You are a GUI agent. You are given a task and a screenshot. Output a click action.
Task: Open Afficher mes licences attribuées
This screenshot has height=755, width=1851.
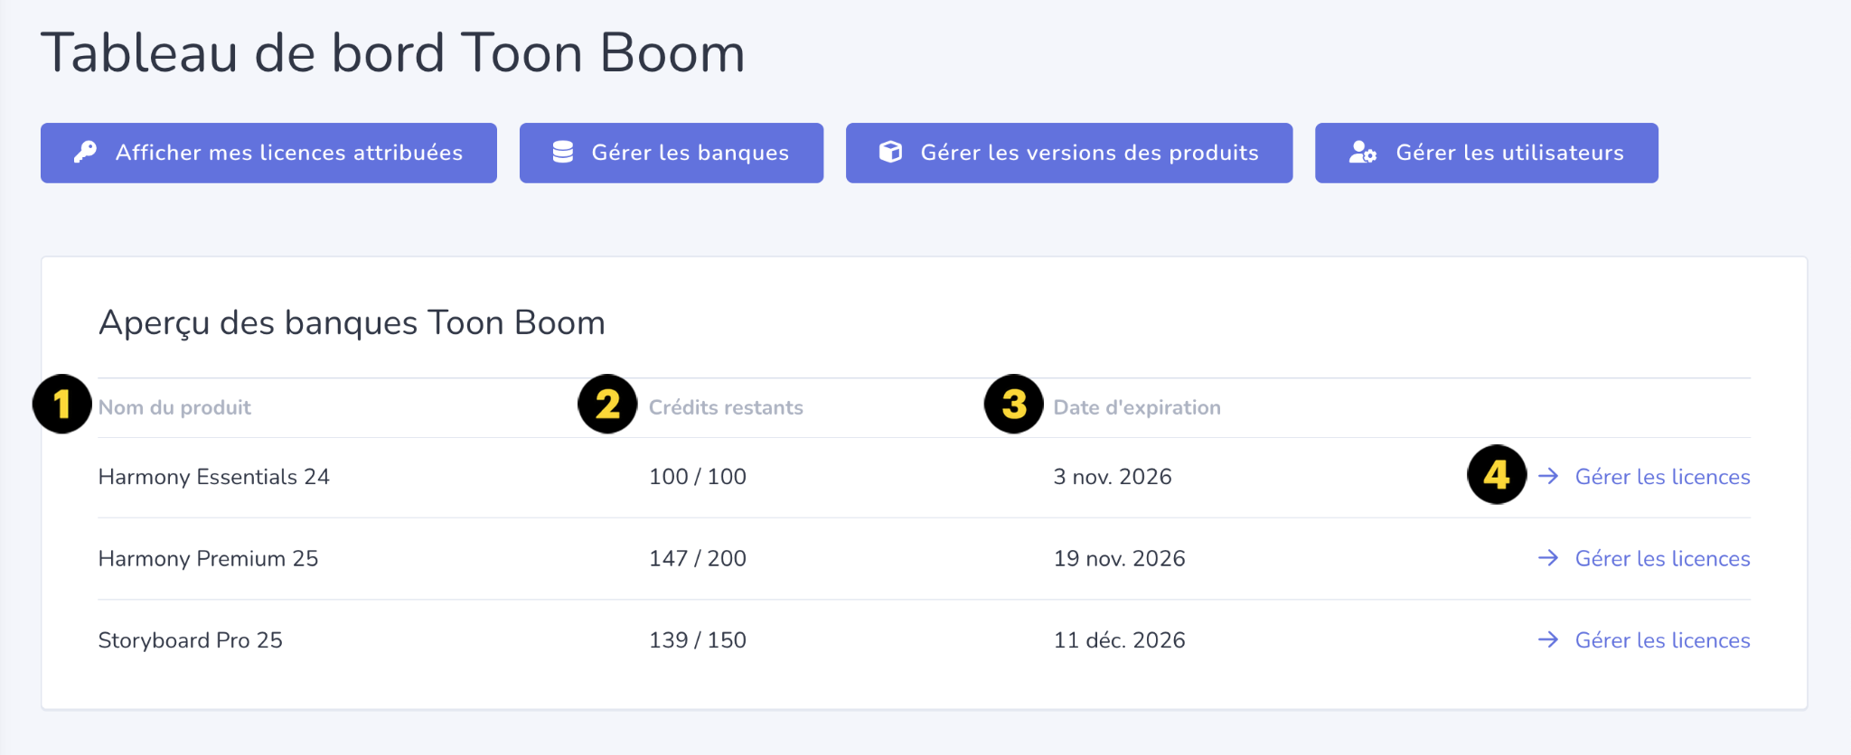coord(268,153)
